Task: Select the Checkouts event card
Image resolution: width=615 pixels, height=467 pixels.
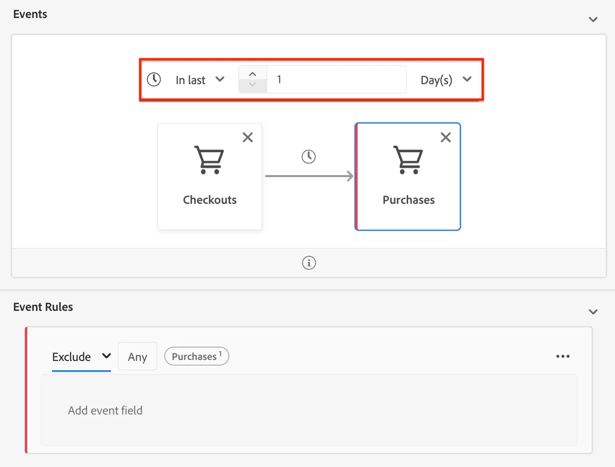Action: [210, 177]
